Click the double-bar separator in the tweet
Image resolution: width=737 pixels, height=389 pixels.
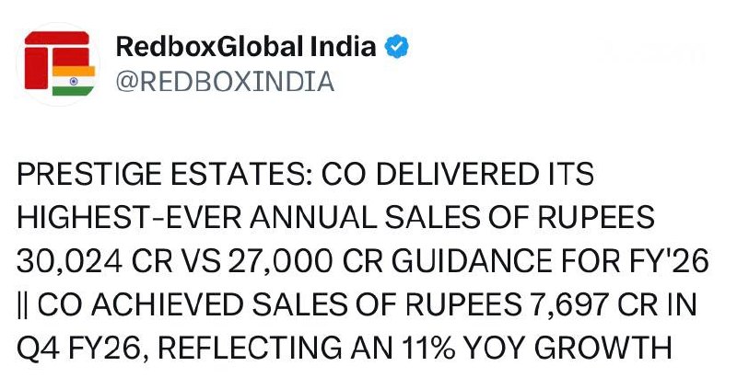click(x=23, y=305)
